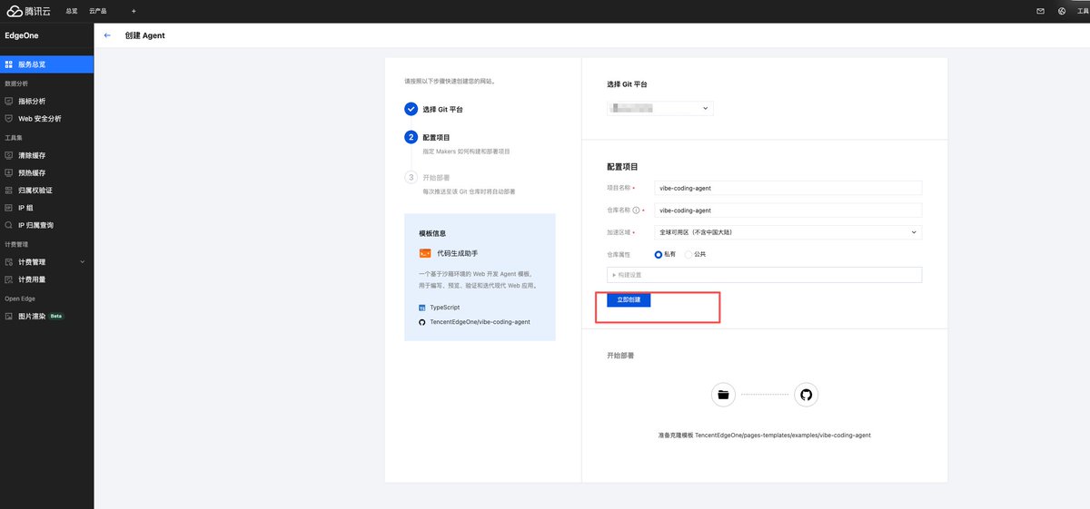Screen dimensions: 1090x509
Task: Click the Tencent Cloud logo
Action: (x=28, y=11)
